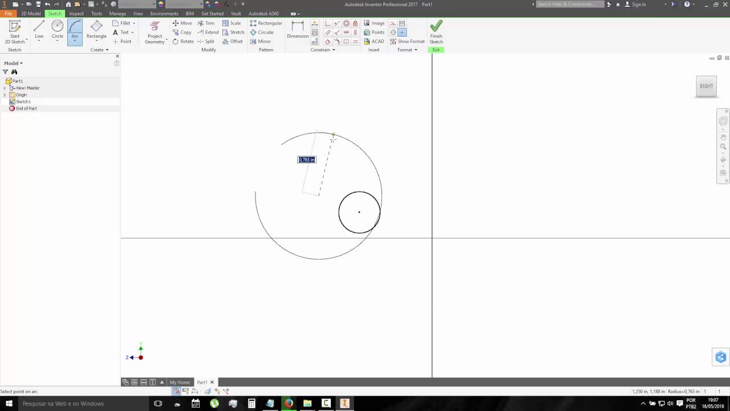Image resolution: width=730 pixels, height=411 pixels.
Task: Open the My Home document tab
Action: (180, 382)
